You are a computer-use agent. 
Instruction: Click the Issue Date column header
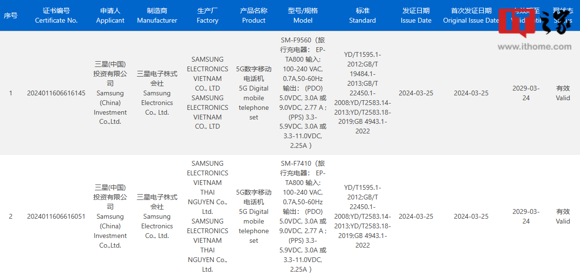point(416,15)
